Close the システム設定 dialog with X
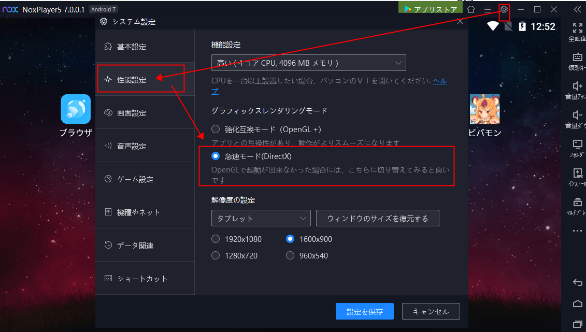The width and height of the screenshot is (586, 332). (x=460, y=22)
